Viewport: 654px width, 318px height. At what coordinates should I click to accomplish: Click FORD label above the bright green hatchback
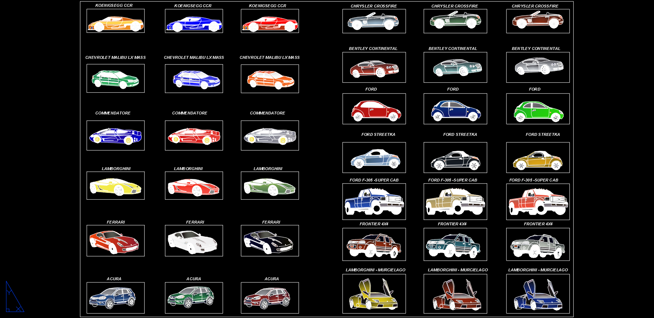pos(535,89)
